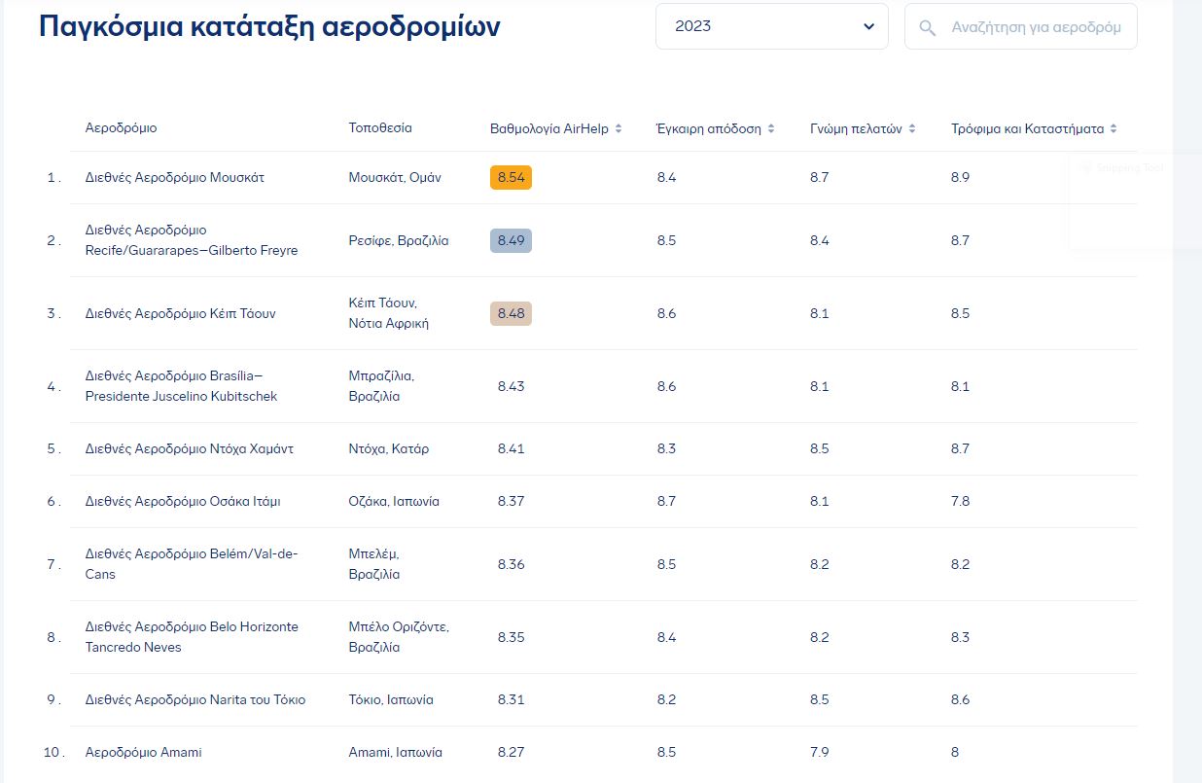Select Διεθνές Αεροδρόμιο Οσάκα Ιτάμι entry
The width and height of the screenshot is (1202, 783).
click(x=183, y=502)
